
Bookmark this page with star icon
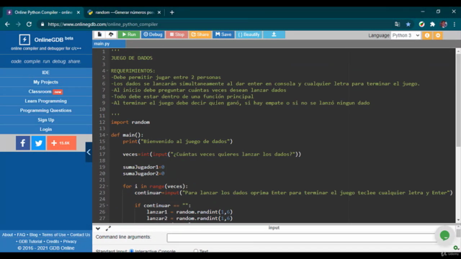(408, 24)
